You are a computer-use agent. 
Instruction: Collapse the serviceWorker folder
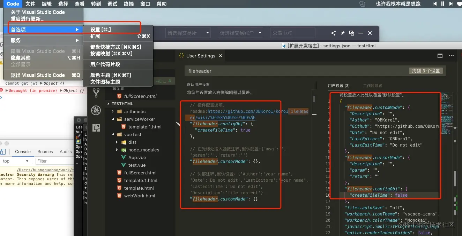[113, 119]
